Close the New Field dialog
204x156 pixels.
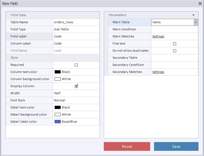pyautogui.click(x=200, y=4)
